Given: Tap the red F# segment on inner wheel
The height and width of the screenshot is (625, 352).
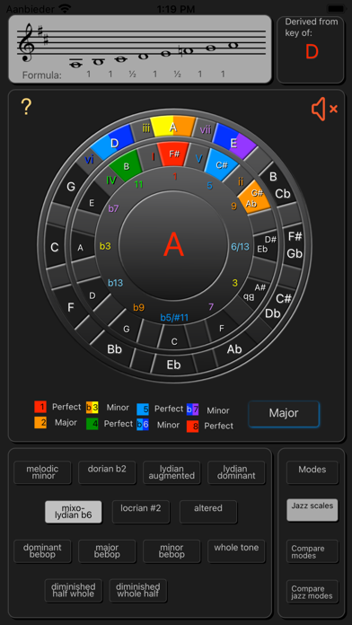Looking at the screenshot, I should (173, 153).
